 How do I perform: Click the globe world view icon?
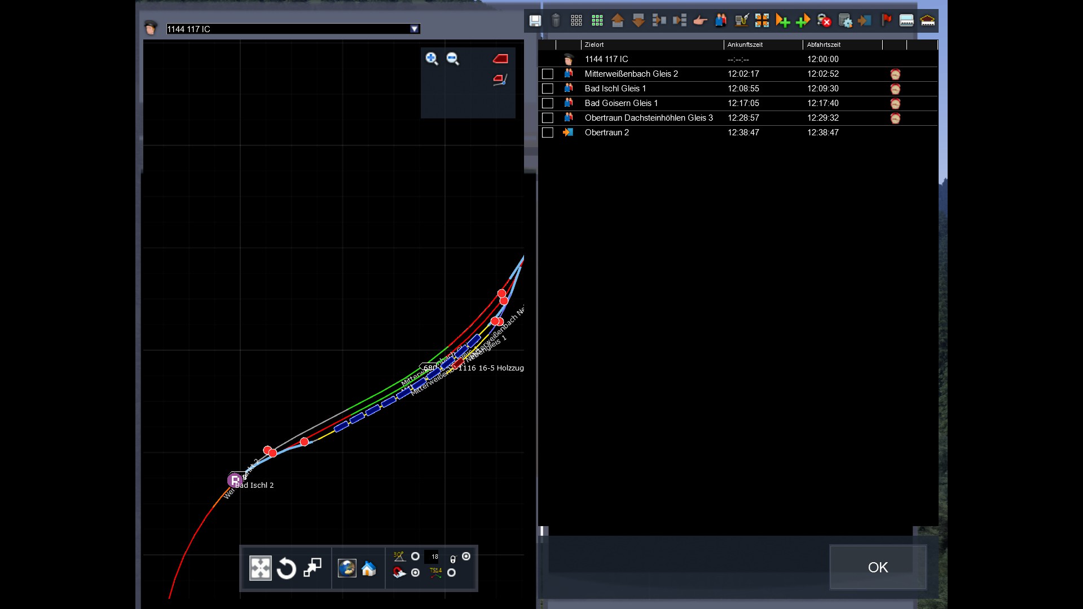click(347, 568)
